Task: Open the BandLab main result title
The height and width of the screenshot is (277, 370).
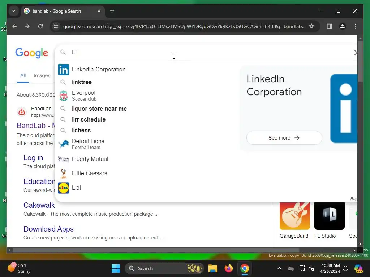Action: coord(36,126)
